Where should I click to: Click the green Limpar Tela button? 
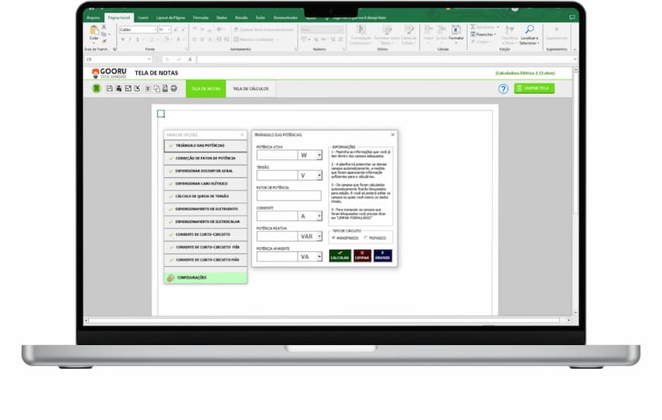tap(534, 88)
